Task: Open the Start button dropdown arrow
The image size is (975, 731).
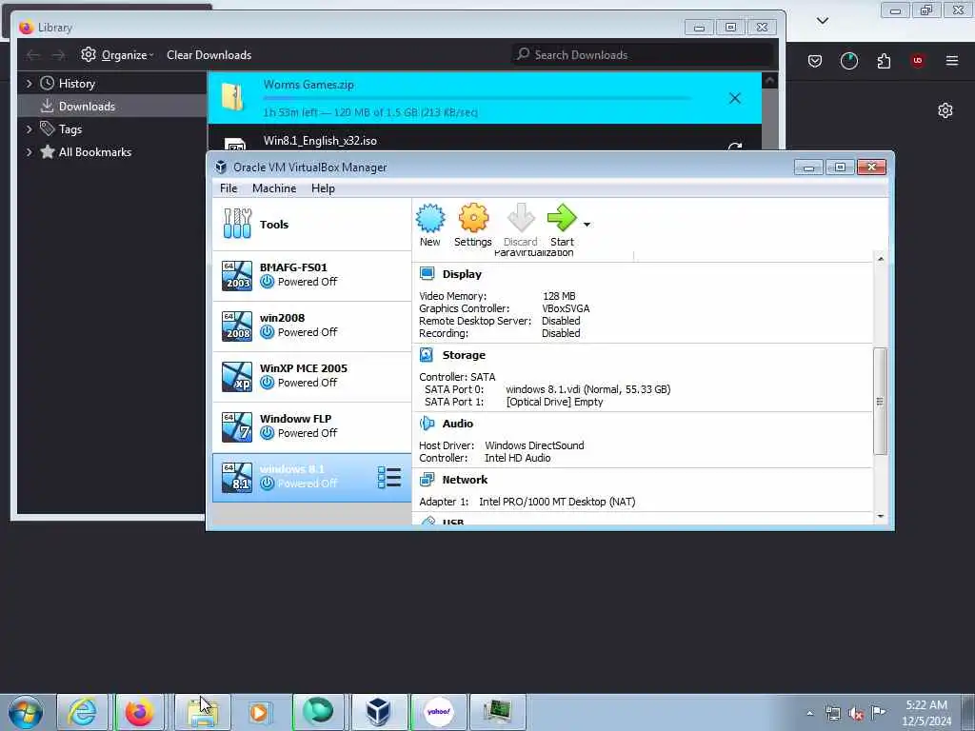Action: click(587, 225)
